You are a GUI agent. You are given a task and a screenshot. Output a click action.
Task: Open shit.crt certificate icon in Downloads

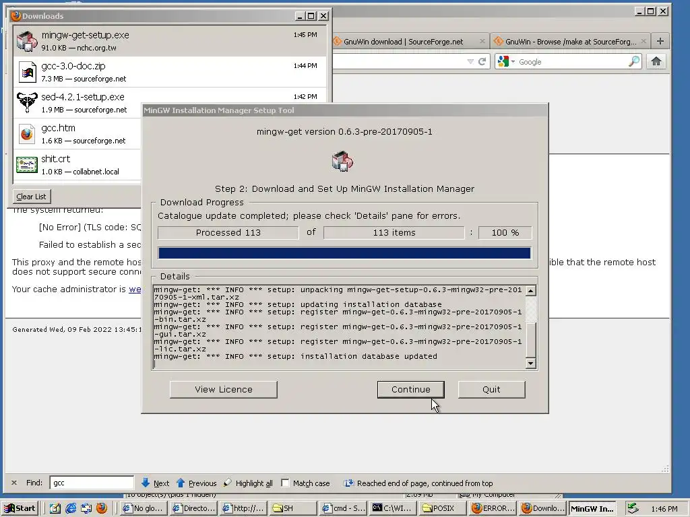(27, 165)
